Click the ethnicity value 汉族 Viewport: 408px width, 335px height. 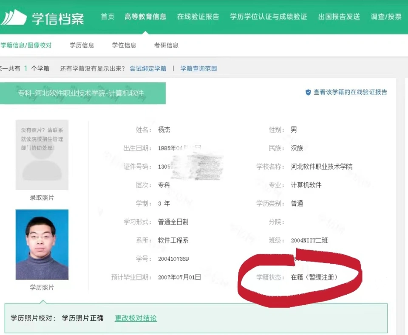tap(297, 148)
